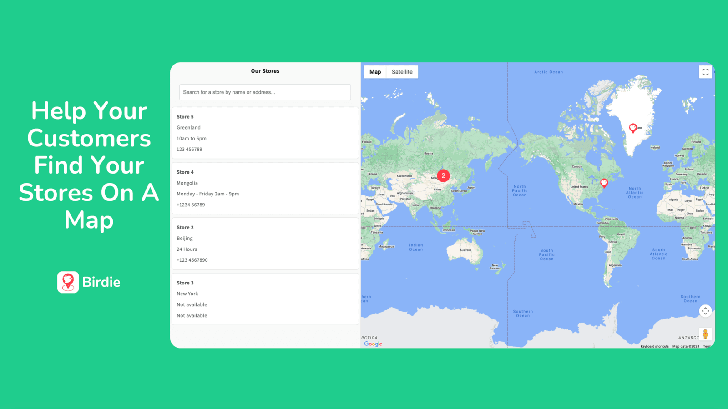The image size is (728, 409).
Task: Select the Map view tab
Action: click(374, 71)
